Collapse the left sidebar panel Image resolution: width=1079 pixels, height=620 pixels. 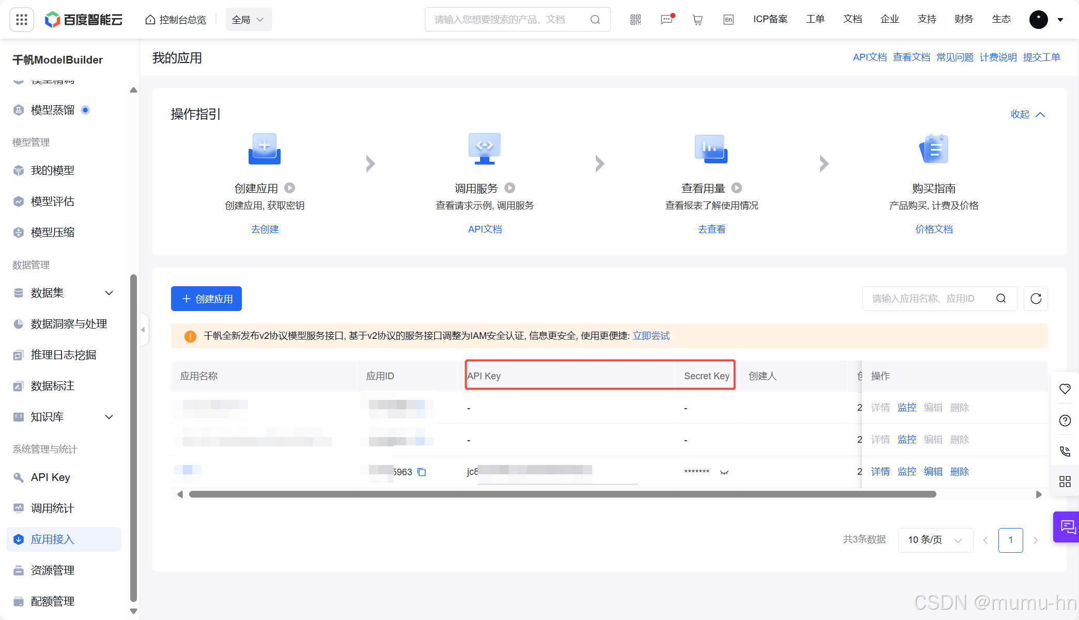[x=143, y=330]
